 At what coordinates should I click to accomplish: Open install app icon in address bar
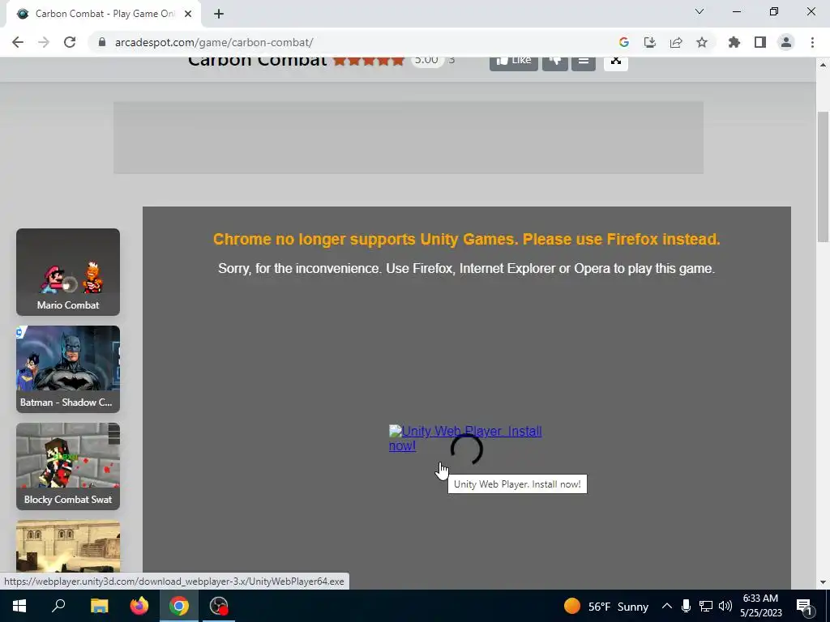tap(649, 42)
